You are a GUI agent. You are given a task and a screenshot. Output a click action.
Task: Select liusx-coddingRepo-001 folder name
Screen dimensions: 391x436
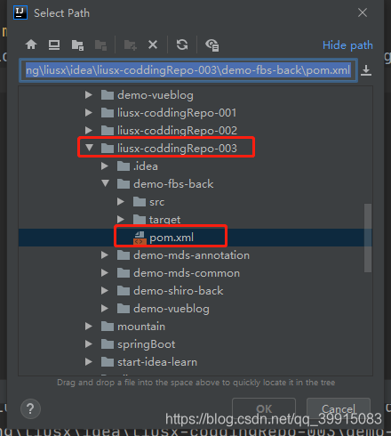coord(177,113)
